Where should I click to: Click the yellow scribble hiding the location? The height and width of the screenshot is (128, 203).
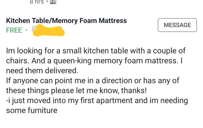(49, 30)
